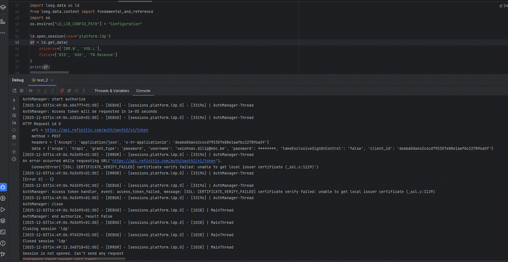Click View Breakpoints red circles icon

62,91
